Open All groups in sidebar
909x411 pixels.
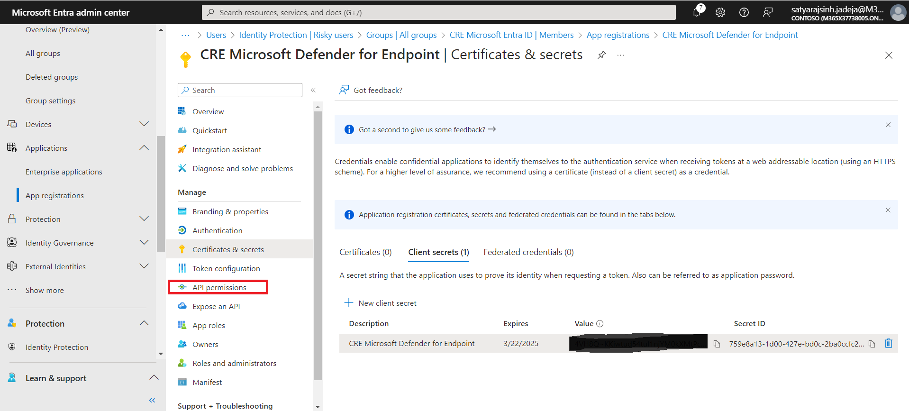[x=43, y=53]
